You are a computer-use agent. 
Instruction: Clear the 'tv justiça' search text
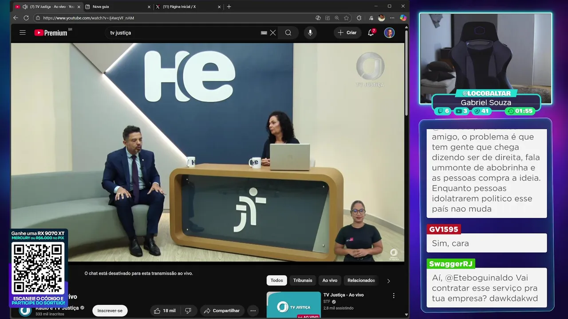tap(273, 32)
